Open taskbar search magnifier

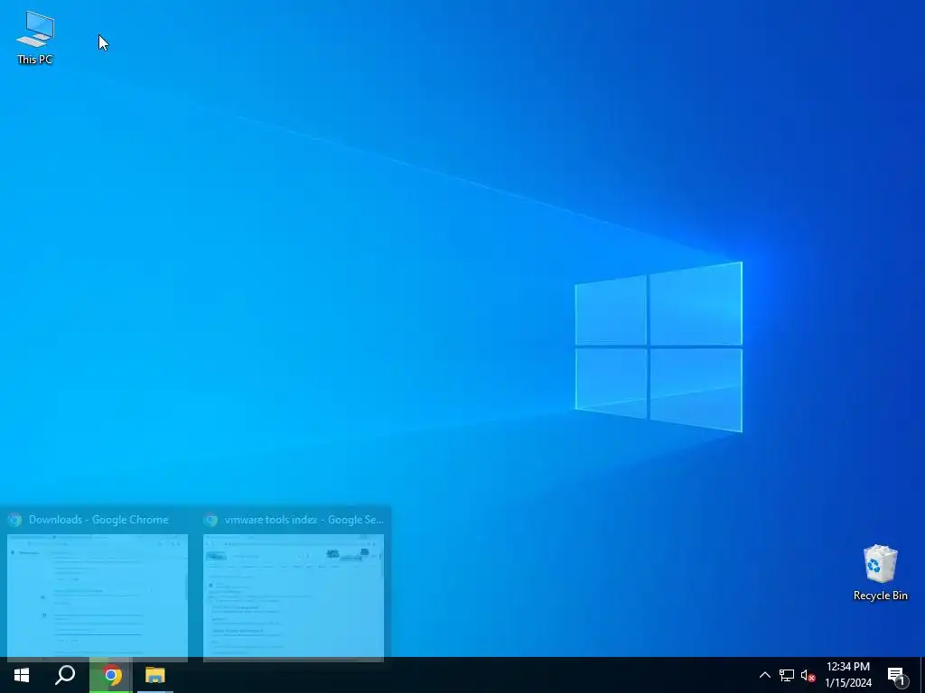point(65,675)
